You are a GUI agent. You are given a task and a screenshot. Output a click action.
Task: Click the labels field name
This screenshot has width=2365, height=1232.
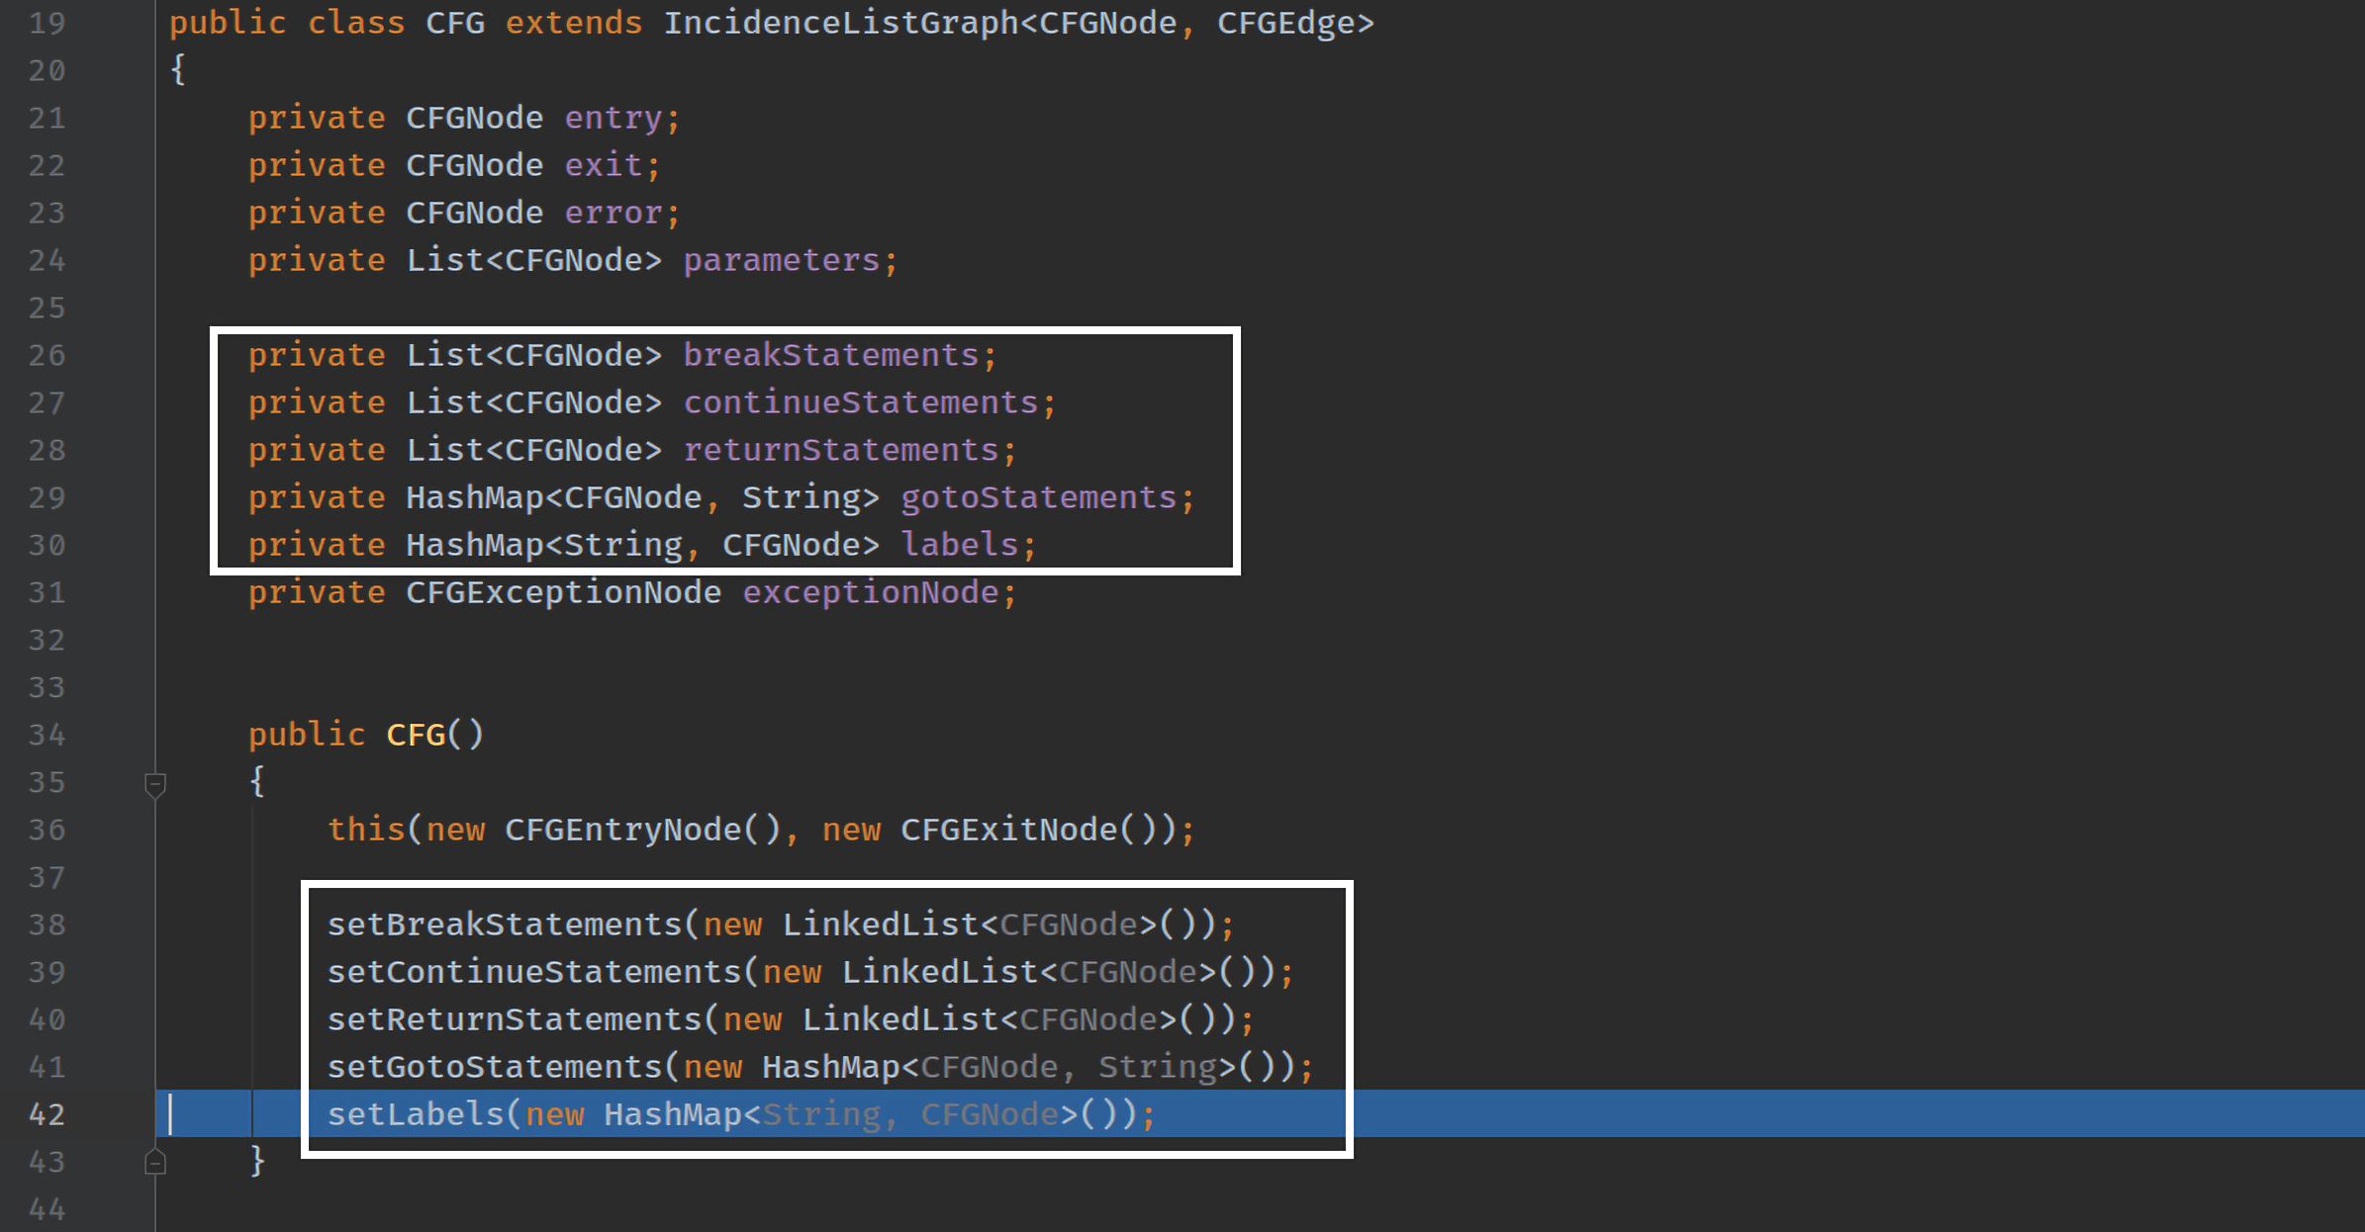click(960, 545)
